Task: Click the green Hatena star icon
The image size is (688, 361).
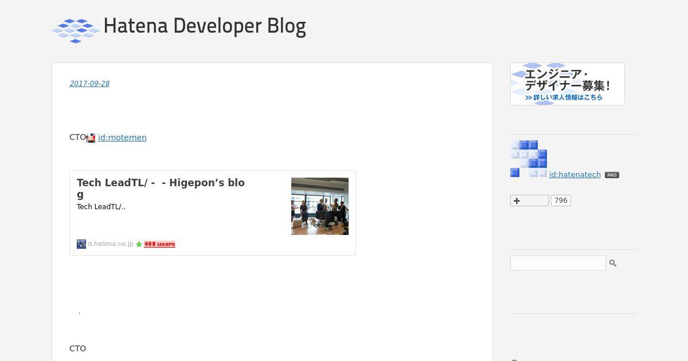Action: click(139, 244)
